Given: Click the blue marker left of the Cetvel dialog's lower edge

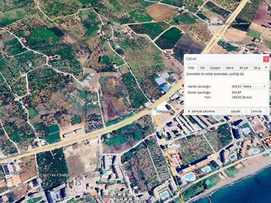Looking at the screenshot, I should [x=176, y=92].
